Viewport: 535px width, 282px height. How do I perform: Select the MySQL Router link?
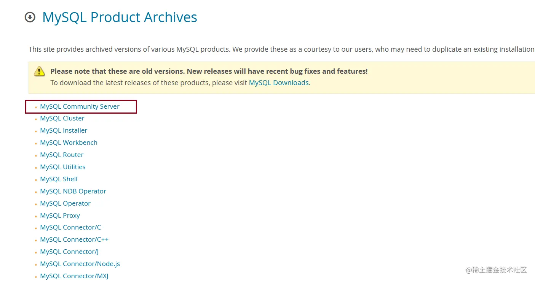(x=62, y=155)
